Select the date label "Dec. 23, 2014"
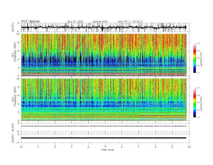 coord(75,22)
